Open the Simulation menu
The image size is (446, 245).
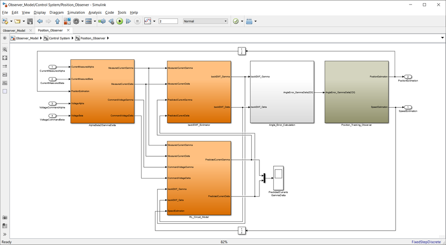pyautogui.click(x=76, y=12)
